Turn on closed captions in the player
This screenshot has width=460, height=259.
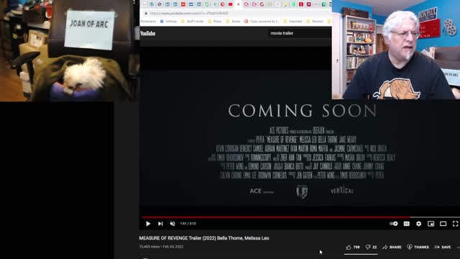[406, 224]
